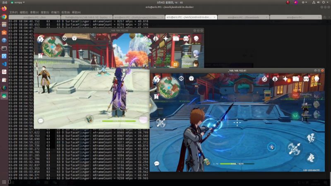Open Visual Studio Code from the dock
Viewport: 331px width, 186px height.
(x=4, y=64)
